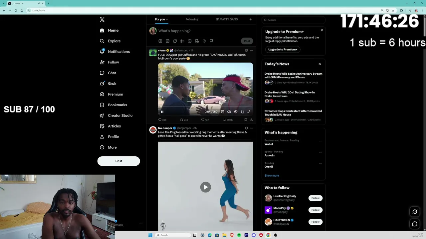Open Profile from the sidebar
Viewport: 426px width, 239px height.
(109, 137)
